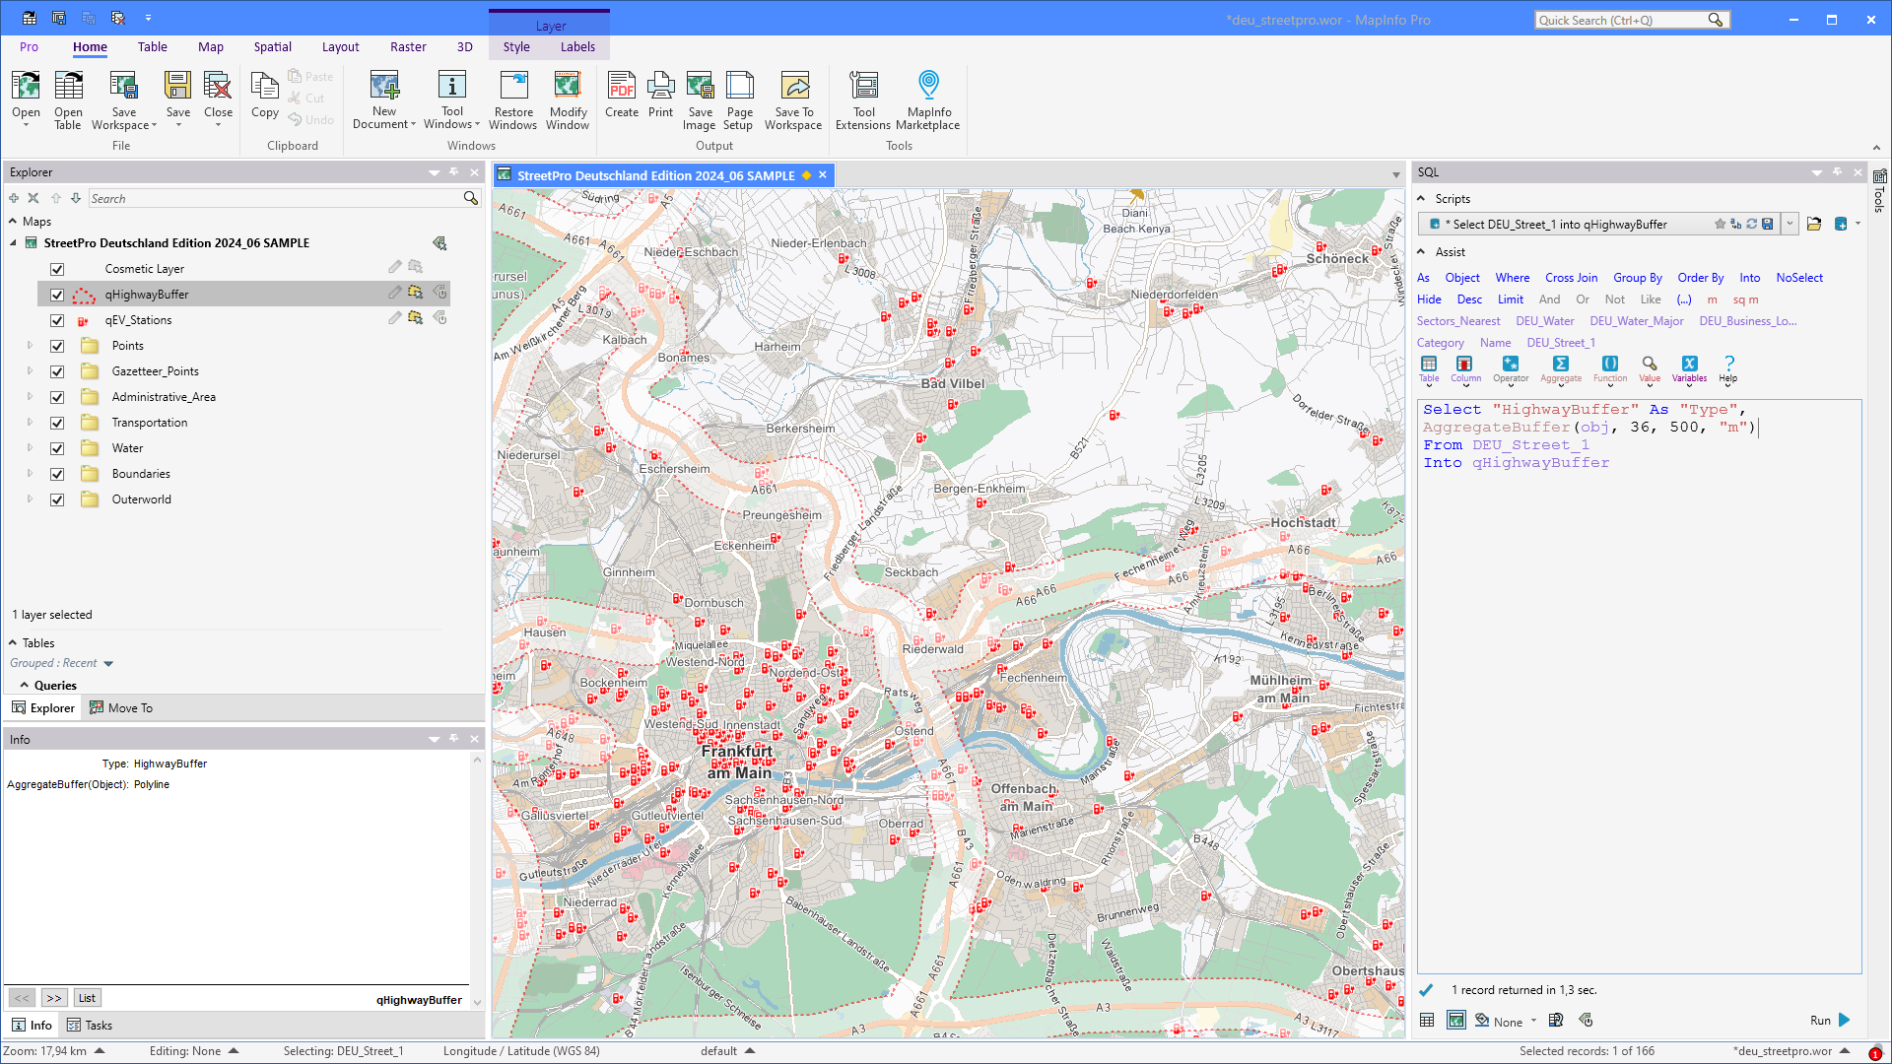1892x1064 pixels.
Task: Switch to the Spatial ribbon tab
Action: tap(272, 47)
